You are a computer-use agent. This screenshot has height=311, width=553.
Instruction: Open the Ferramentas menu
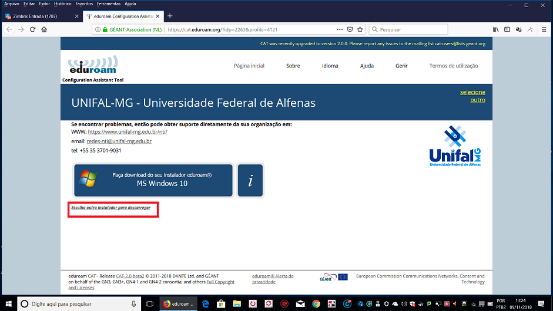109,4
